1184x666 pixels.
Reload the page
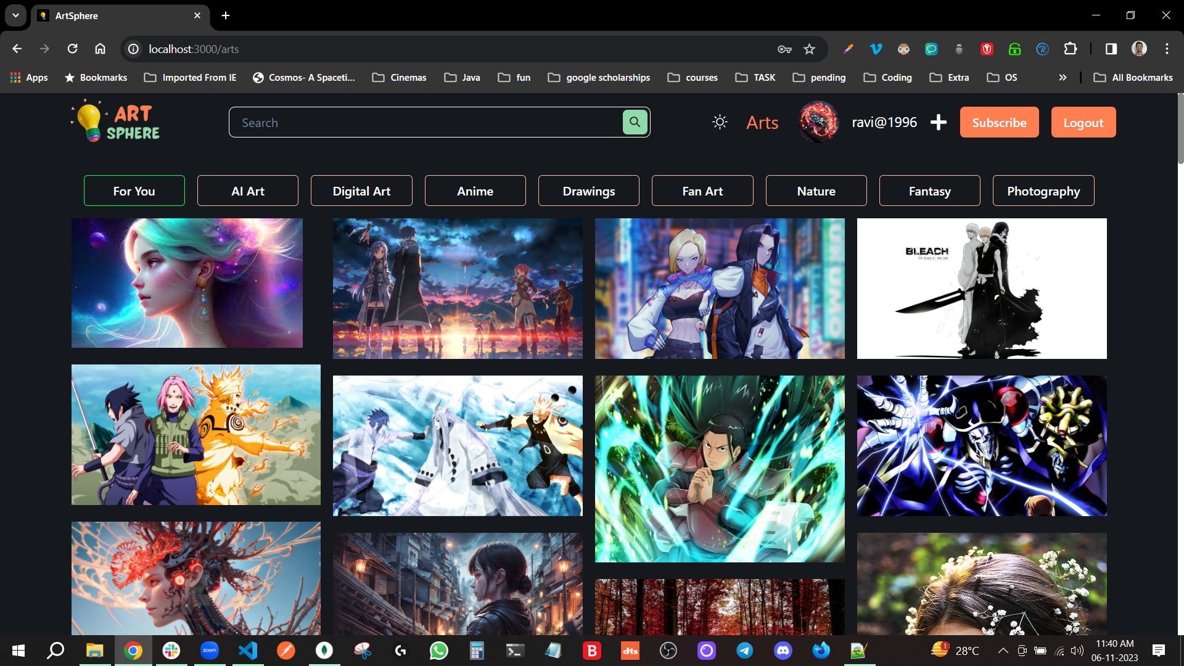point(72,49)
